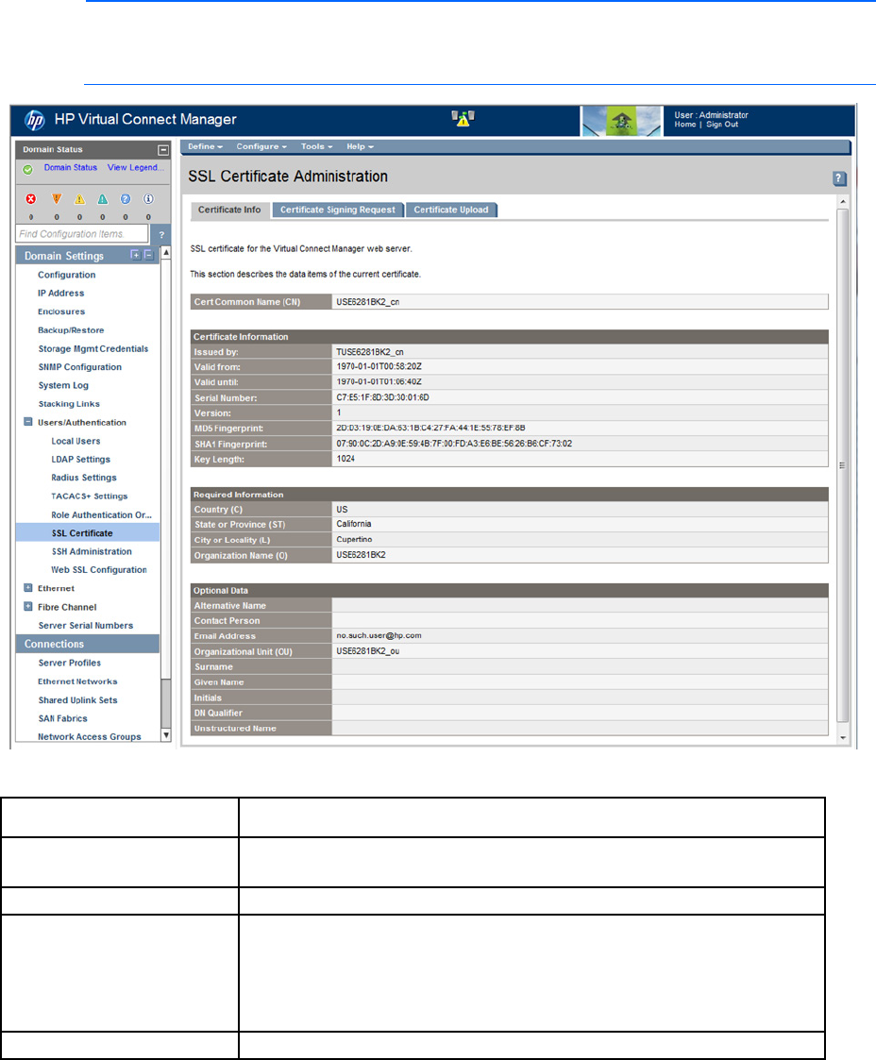Click the main content scrollbar down arrow

[x=843, y=737]
